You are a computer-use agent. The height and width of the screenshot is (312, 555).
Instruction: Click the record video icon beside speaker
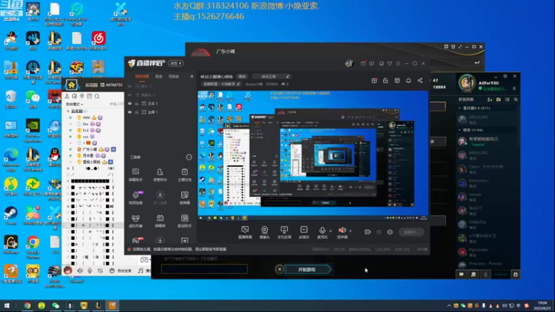pos(368,232)
